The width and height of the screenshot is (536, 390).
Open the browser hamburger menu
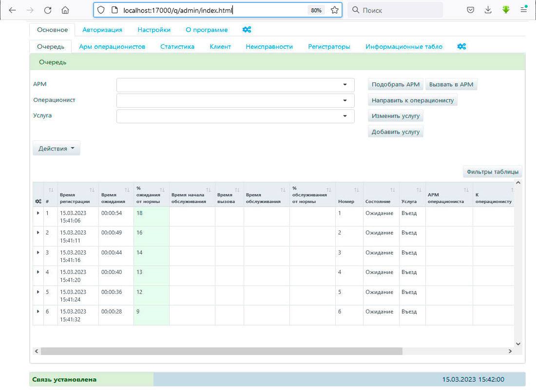[523, 10]
